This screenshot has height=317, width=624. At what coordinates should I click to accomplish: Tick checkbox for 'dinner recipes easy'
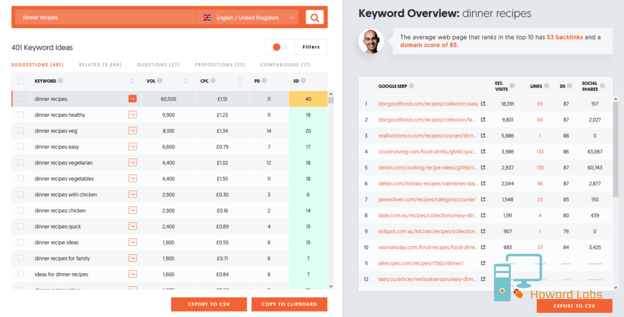point(21,146)
